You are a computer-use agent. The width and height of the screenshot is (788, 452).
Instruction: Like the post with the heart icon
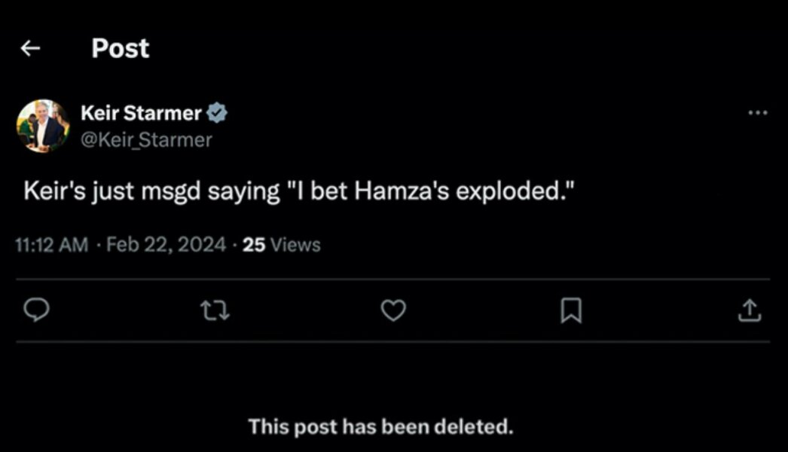click(x=393, y=310)
